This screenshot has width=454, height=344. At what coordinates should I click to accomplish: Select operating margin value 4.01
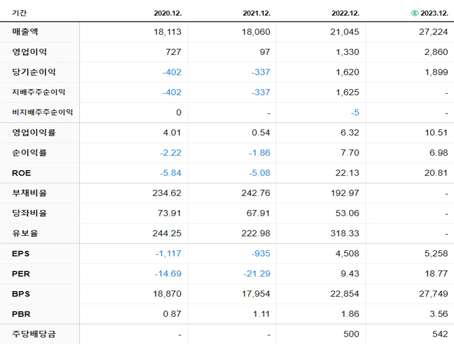pyautogui.click(x=172, y=132)
